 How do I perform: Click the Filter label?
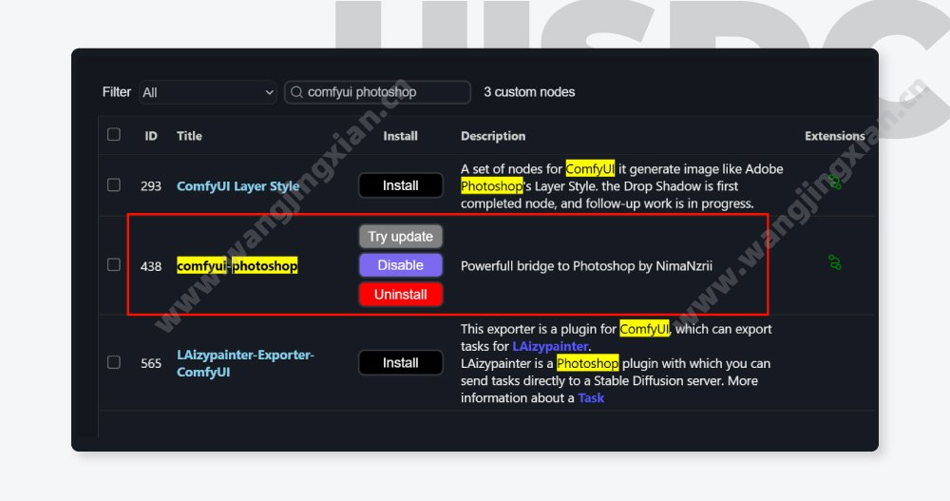[x=116, y=92]
